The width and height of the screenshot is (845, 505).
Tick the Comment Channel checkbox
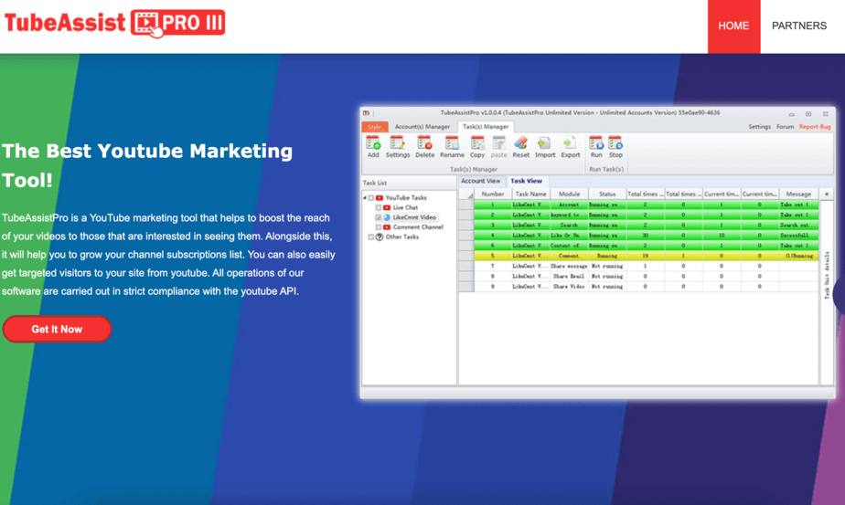pyautogui.click(x=379, y=227)
